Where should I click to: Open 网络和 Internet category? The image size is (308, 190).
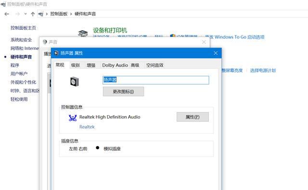[x=25, y=48]
